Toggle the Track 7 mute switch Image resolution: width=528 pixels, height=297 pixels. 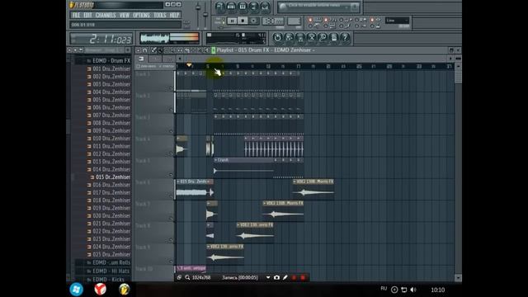coord(171,218)
